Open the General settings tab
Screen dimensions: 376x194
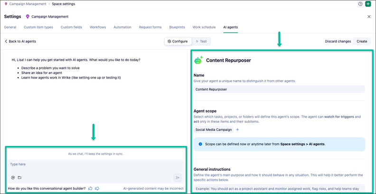point(10,27)
